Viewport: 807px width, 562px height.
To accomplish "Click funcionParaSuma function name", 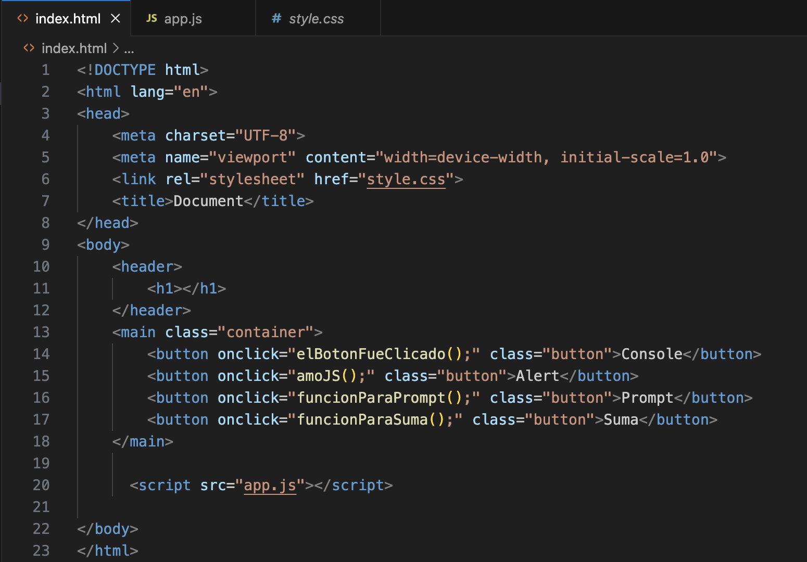I will 362,420.
